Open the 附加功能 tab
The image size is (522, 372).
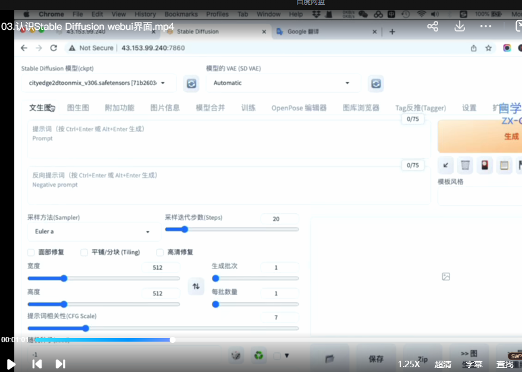coord(120,108)
